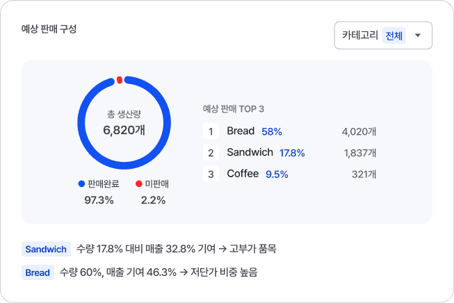Open the Coffee row in TOP 3
This screenshot has height=303, width=454.
click(289, 174)
